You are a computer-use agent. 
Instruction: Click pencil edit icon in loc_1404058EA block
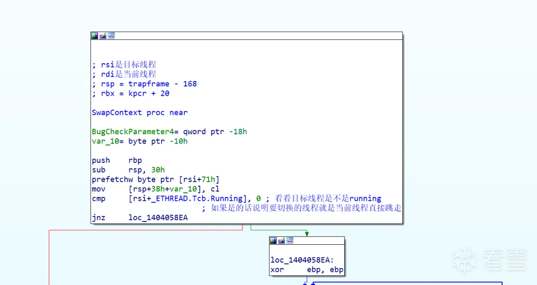[x=281, y=241]
